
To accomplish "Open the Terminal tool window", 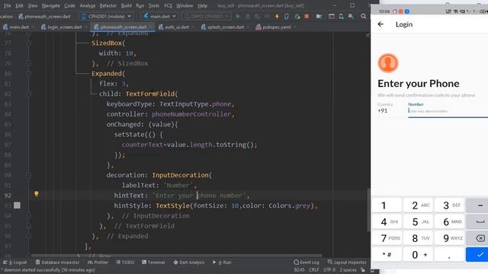I will (153, 263).
